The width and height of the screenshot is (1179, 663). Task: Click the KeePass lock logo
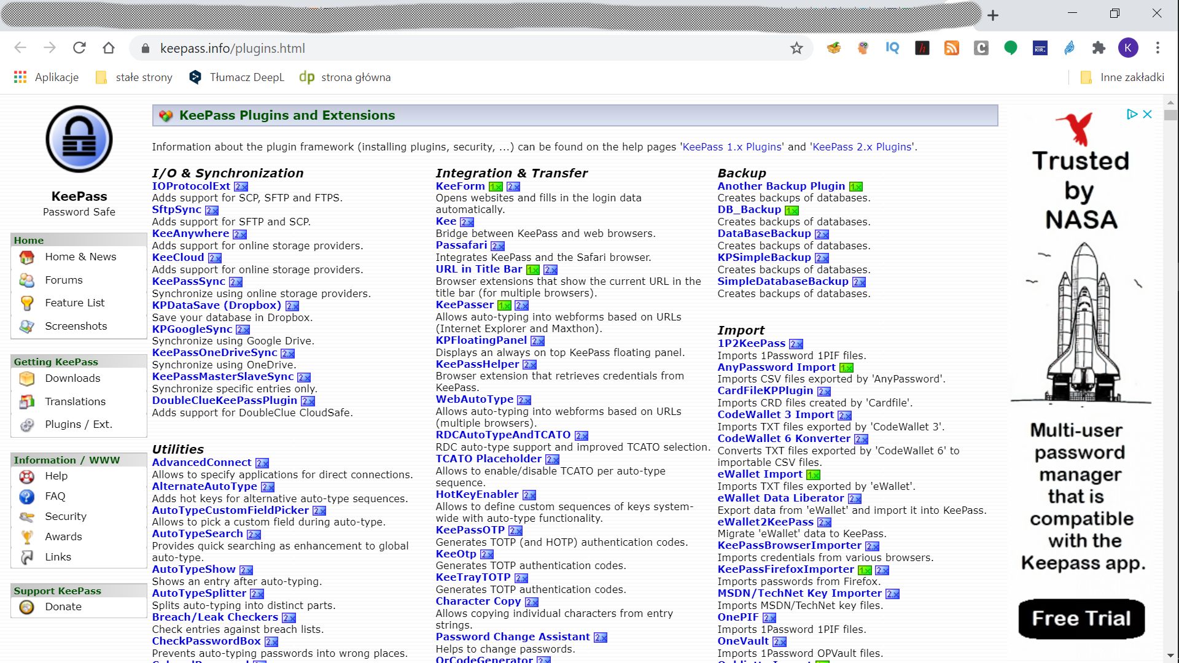(79, 139)
